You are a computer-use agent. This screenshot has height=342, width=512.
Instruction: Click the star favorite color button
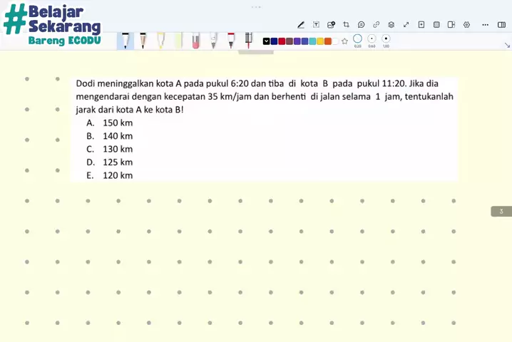point(344,41)
